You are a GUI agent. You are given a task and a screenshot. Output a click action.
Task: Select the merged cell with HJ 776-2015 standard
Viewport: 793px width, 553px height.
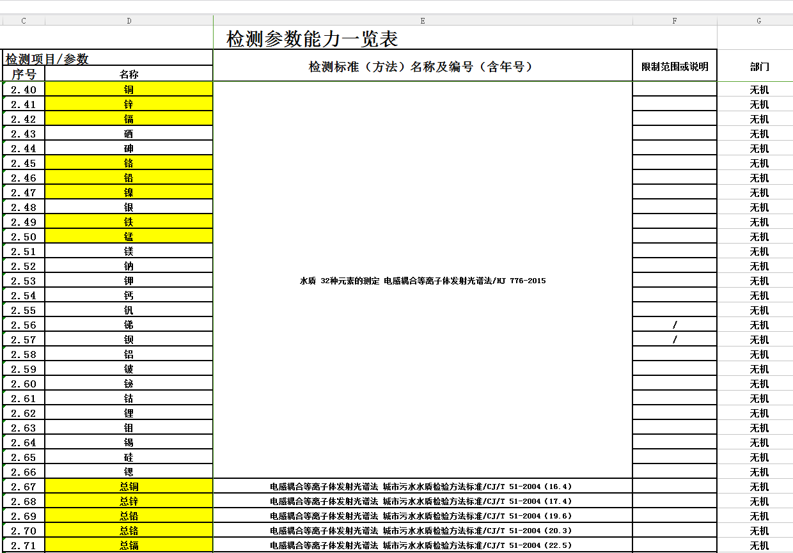click(423, 280)
